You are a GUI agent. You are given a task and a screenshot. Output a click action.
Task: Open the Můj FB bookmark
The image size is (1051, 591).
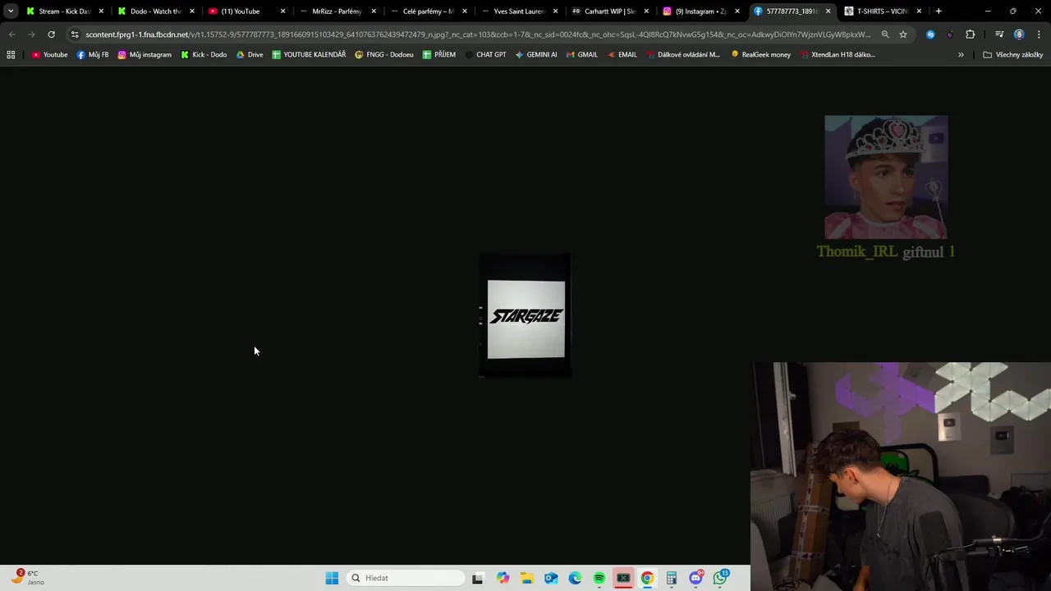click(x=93, y=55)
